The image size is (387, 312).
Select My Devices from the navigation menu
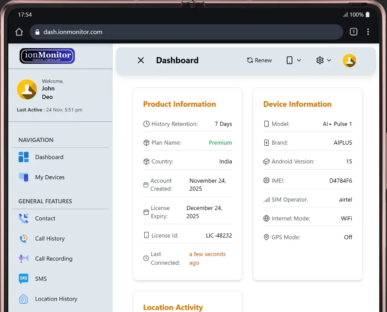(50, 177)
